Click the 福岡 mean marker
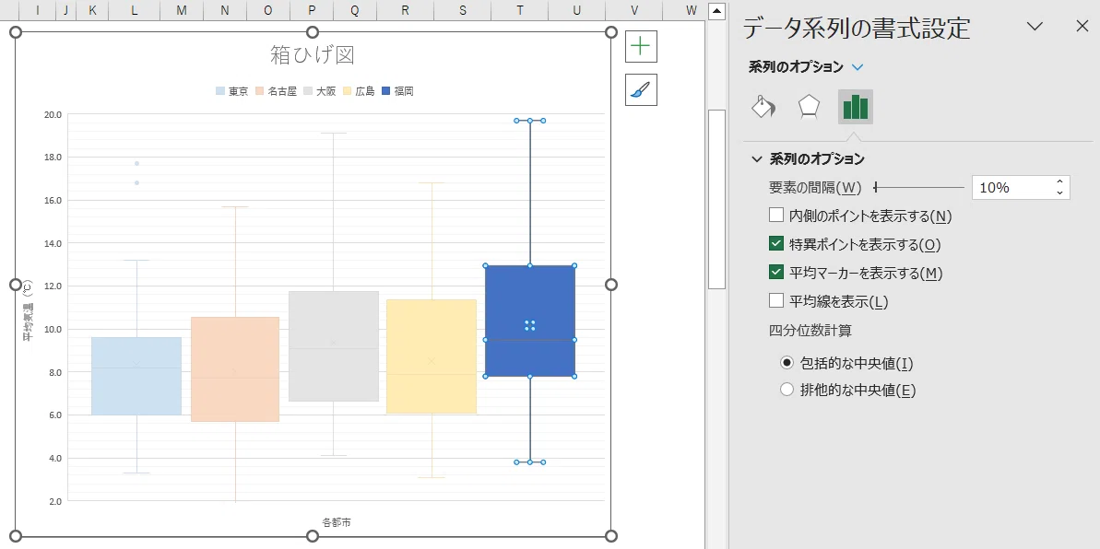 pyautogui.click(x=530, y=325)
